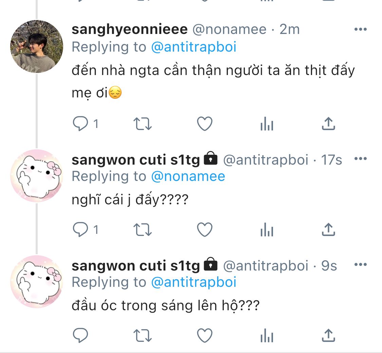Screen dimensions: 382x353
Task: Open more options on the 9s tweet
Action: coord(360,265)
